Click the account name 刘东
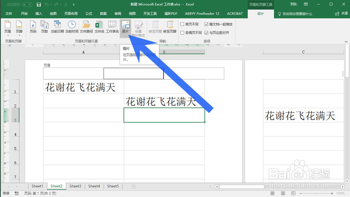 294,4
